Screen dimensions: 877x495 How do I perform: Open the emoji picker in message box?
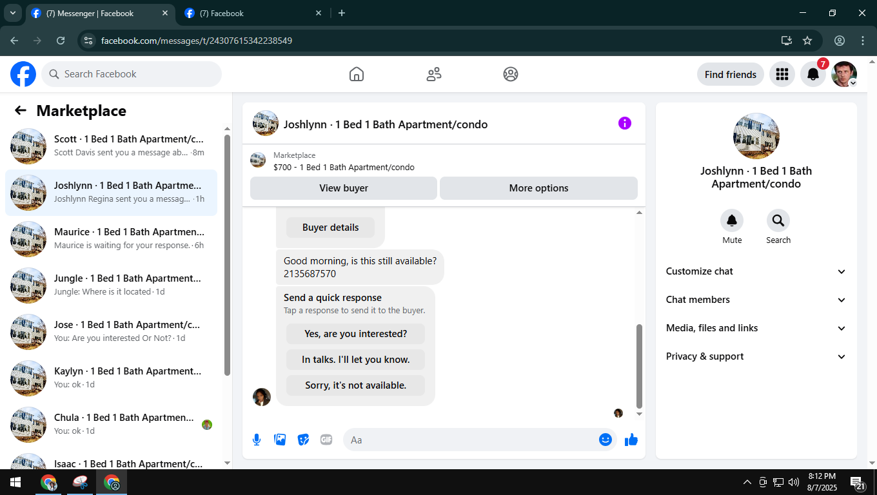[605, 440]
